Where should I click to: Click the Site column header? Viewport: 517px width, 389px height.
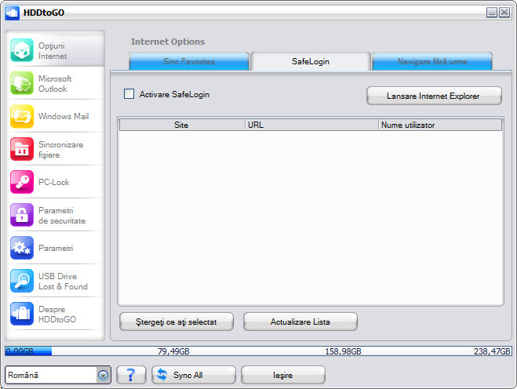click(182, 125)
